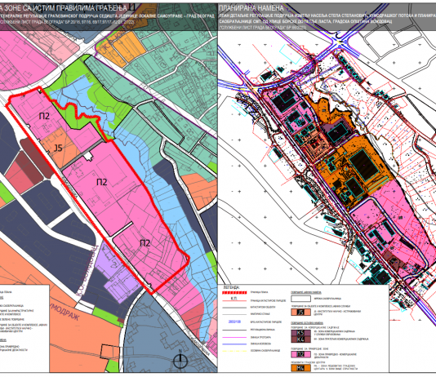Click the blue roadway line legend sample
Image resolution: width=436 pixels, height=377 pixels.
coord(234,344)
